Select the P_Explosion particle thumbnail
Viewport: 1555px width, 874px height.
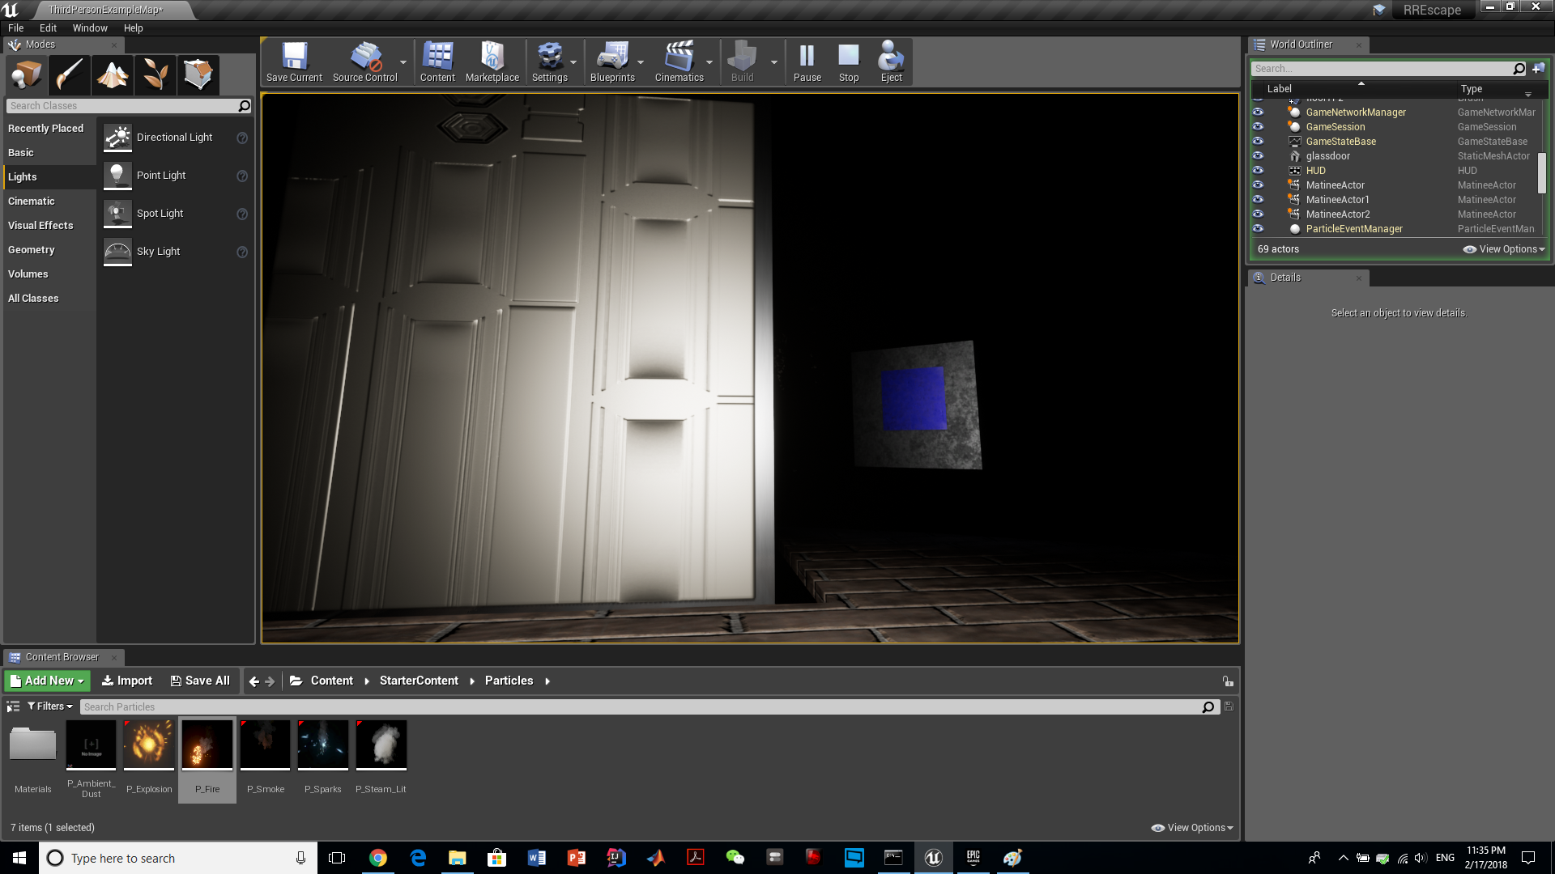click(149, 745)
